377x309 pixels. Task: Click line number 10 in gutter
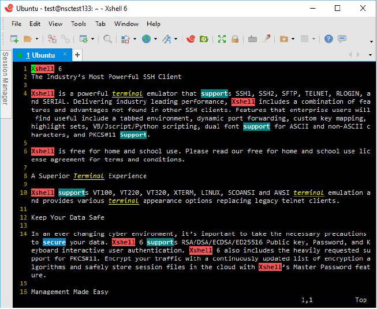24,193
